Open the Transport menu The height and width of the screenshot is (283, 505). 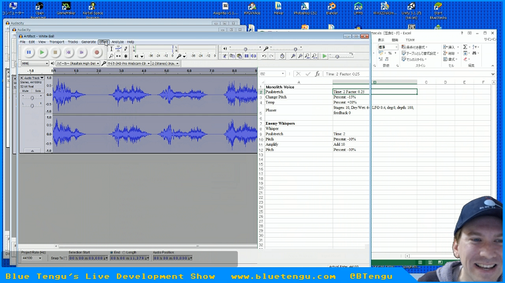coord(57,42)
